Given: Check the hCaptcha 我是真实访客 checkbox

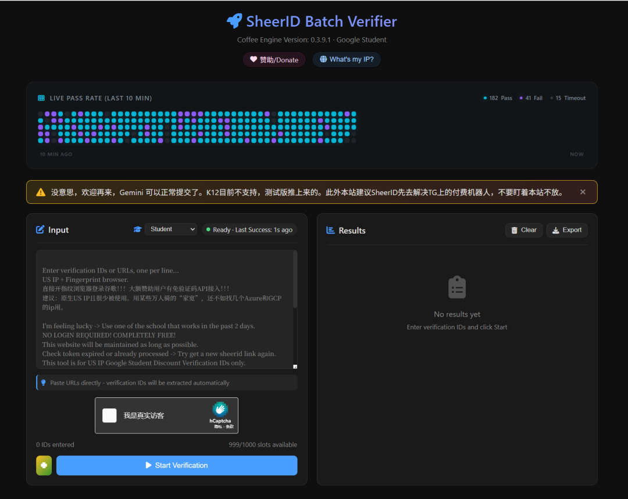Looking at the screenshot, I should click(x=109, y=415).
